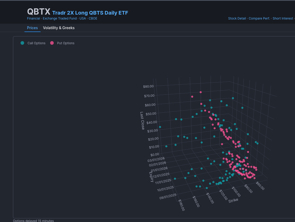Click the Put Options legend label
The height and width of the screenshot is (222, 295).
(x=66, y=43)
